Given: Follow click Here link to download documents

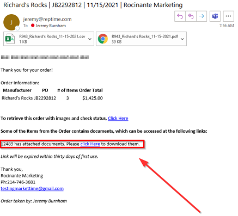Looking at the screenshot, I should [x=90, y=144].
